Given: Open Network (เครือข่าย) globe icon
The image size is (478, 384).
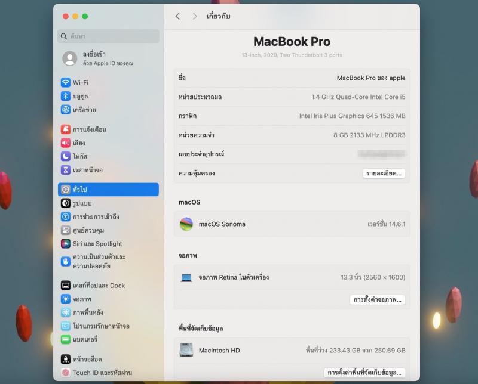Looking at the screenshot, I should [66, 110].
